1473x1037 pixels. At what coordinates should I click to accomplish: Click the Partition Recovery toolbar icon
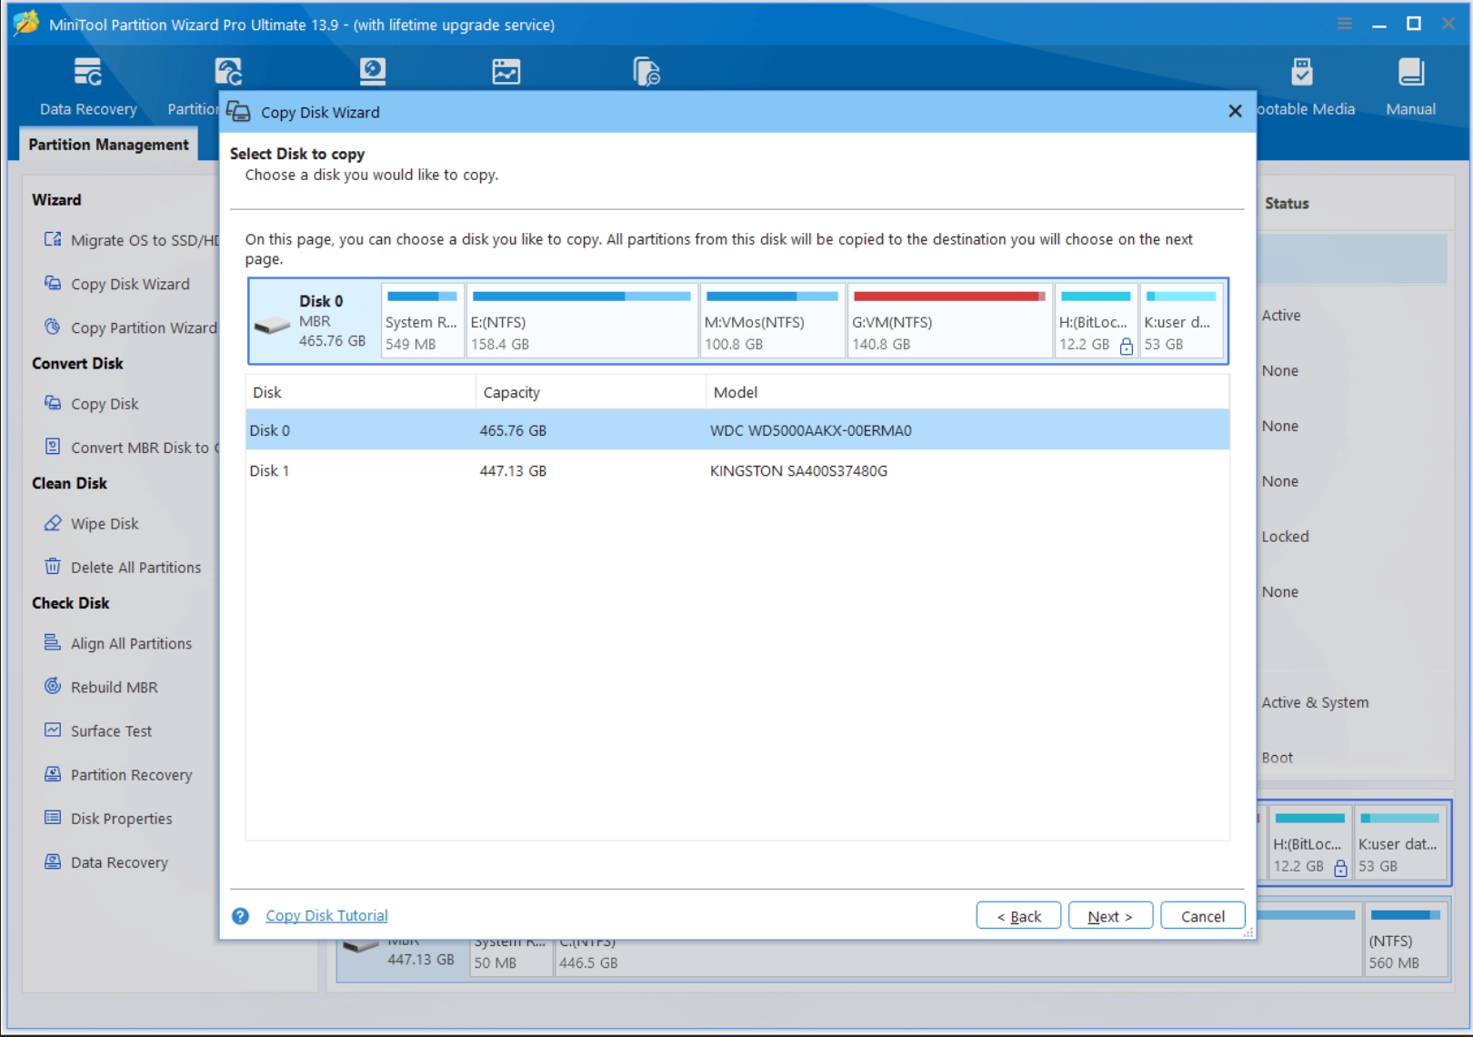(x=228, y=72)
